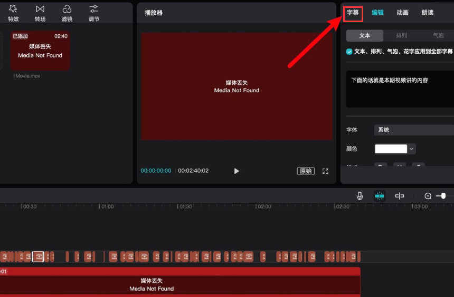This screenshot has height=297, width=454.
Task: Click the subtitle text input box
Action: click(x=400, y=89)
